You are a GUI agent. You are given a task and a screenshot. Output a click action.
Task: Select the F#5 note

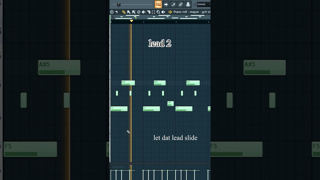click(x=170, y=103)
